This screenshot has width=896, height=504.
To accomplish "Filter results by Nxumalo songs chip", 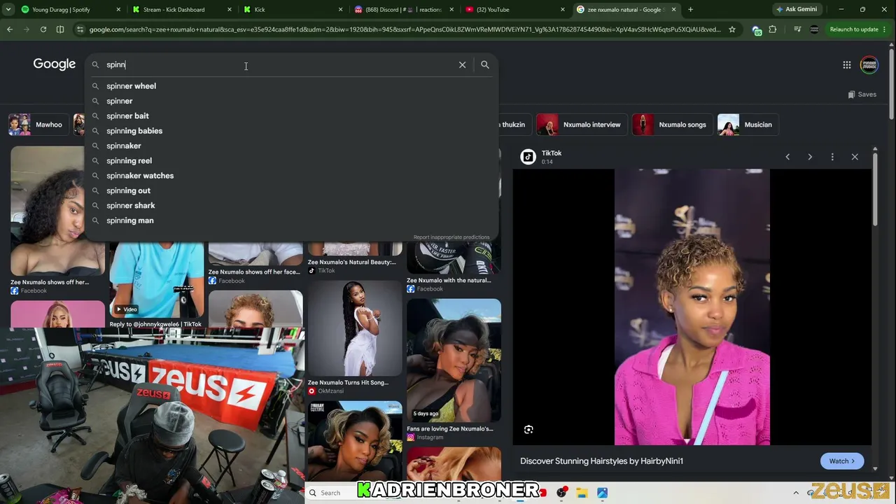I will point(671,125).
